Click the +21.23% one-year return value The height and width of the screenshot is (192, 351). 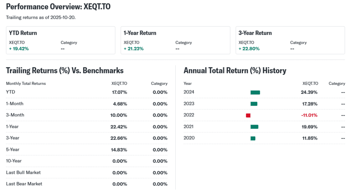pyautogui.click(x=134, y=49)
